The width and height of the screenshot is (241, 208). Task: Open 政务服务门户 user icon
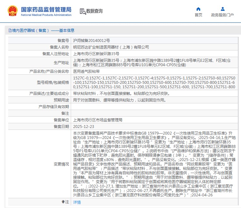click(x=223, y=9)
